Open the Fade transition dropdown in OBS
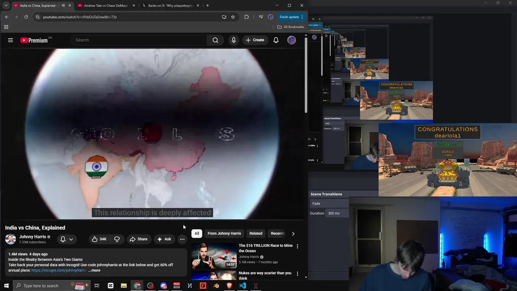This screenshot has height=291, width=517. click(x=330, y=203)
